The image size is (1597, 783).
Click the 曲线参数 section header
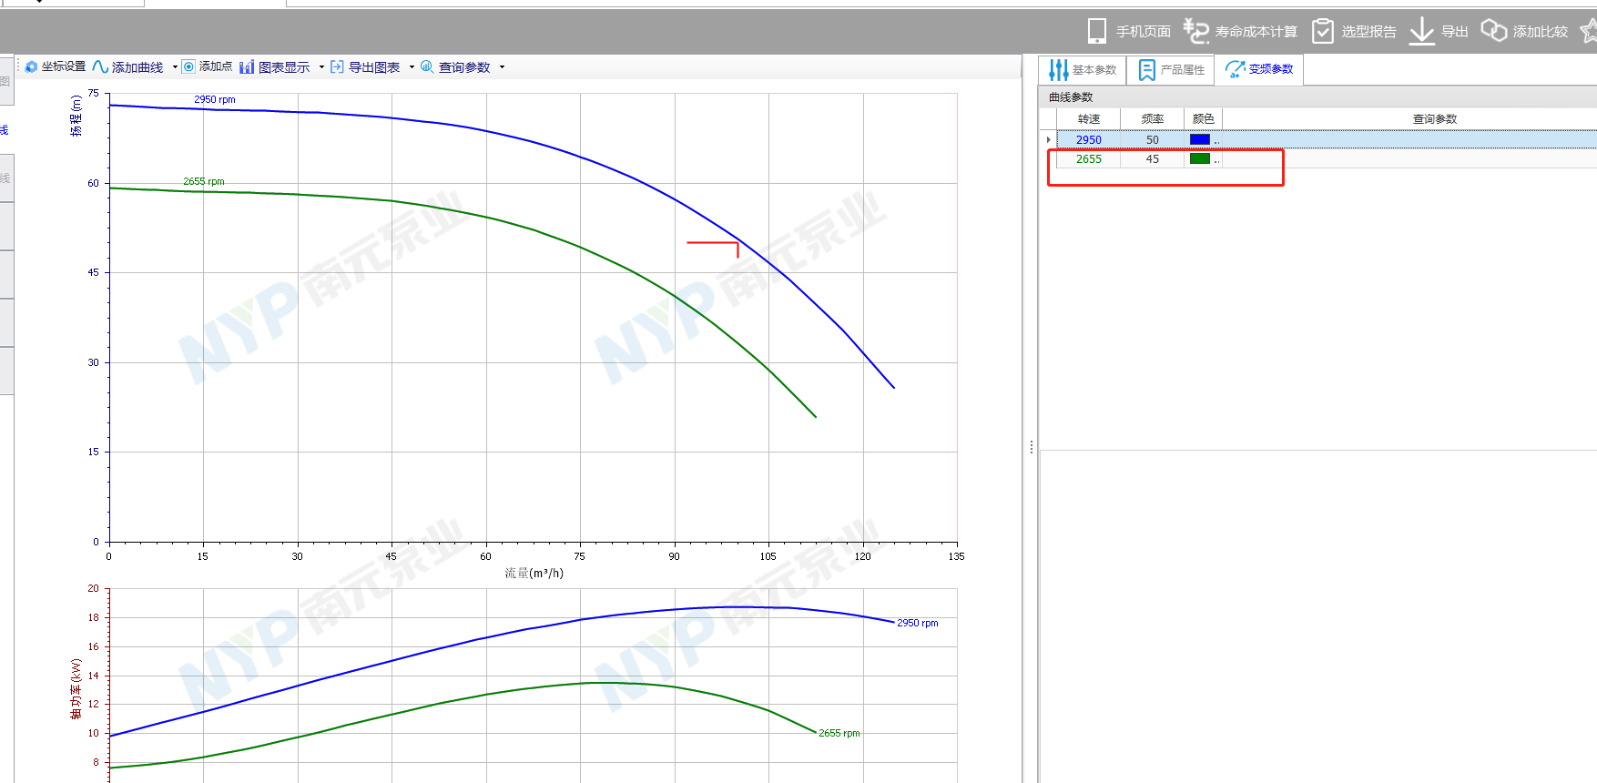pos(1071,97)
